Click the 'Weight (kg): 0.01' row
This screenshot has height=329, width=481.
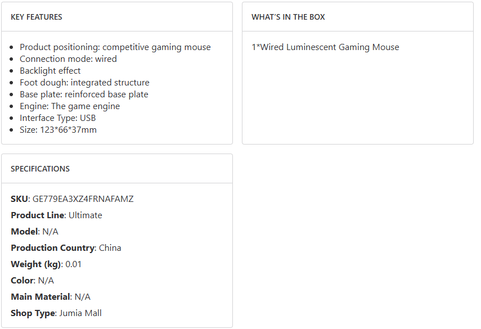[46, 264]
